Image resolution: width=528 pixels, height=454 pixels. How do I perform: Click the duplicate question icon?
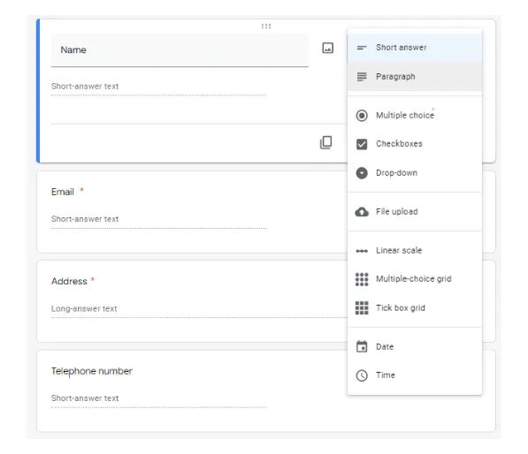[325, 142]
